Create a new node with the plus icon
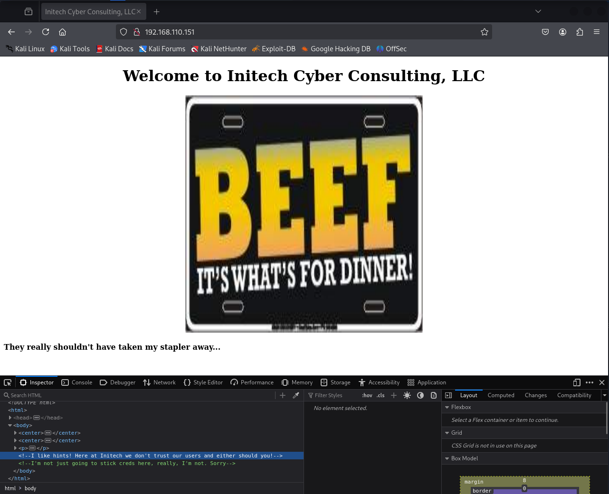This screenshot has height=494, width=609. tap(282, 395)
